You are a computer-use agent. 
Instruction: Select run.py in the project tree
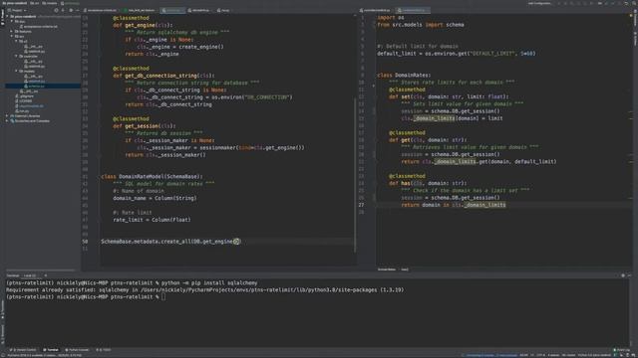click(23, 110)
